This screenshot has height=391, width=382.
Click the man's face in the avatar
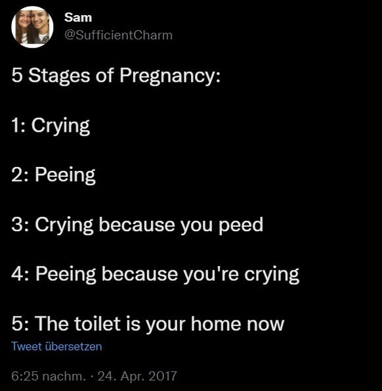[40, 20]
